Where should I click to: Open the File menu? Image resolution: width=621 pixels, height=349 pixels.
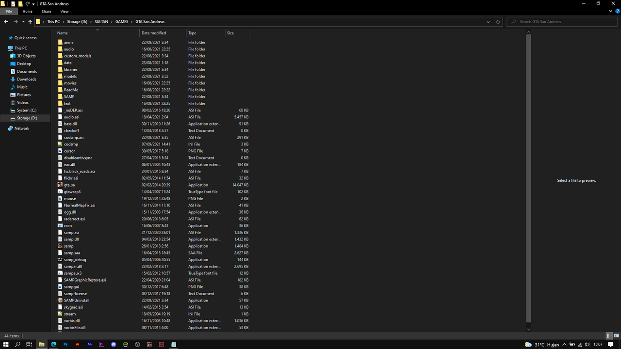point(9,11)
